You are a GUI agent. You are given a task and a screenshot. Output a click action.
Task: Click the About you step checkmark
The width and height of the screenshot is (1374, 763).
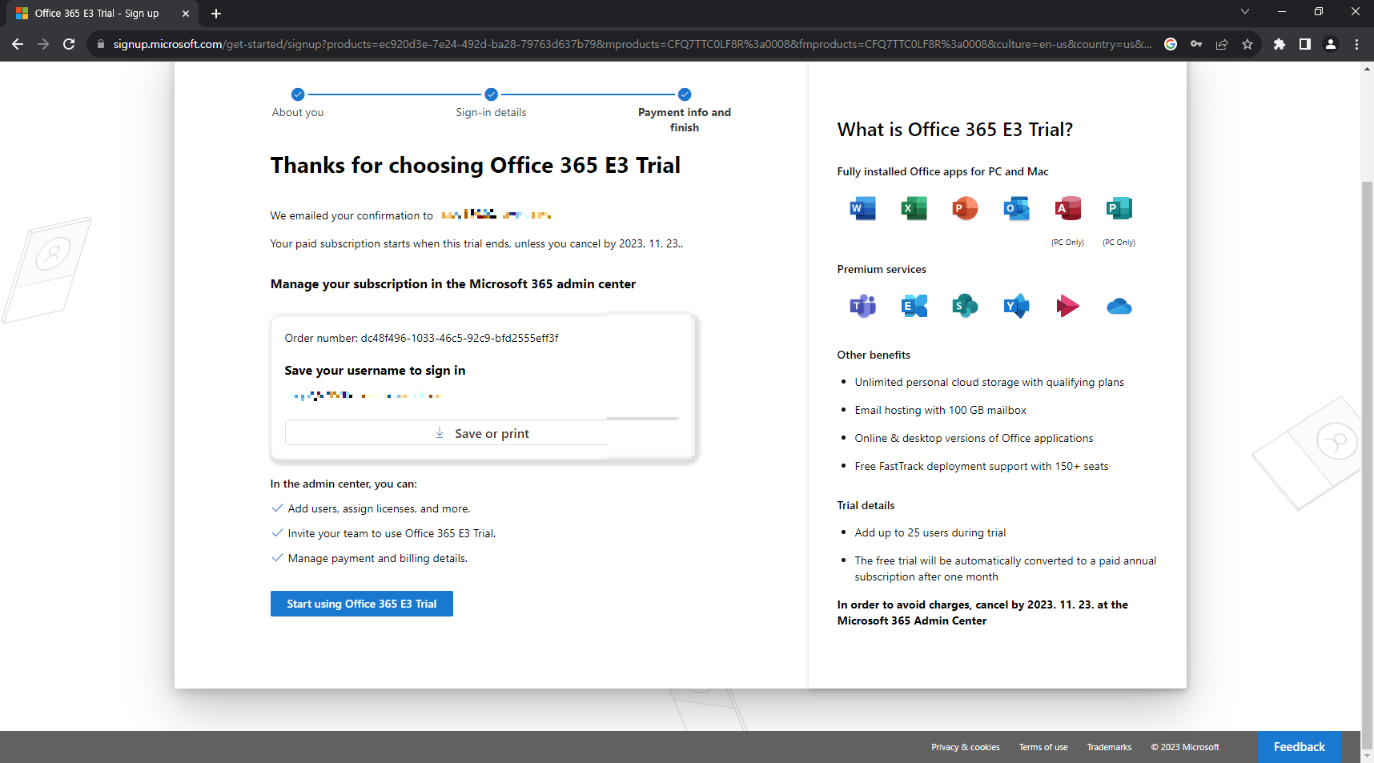tap(298, 94)
